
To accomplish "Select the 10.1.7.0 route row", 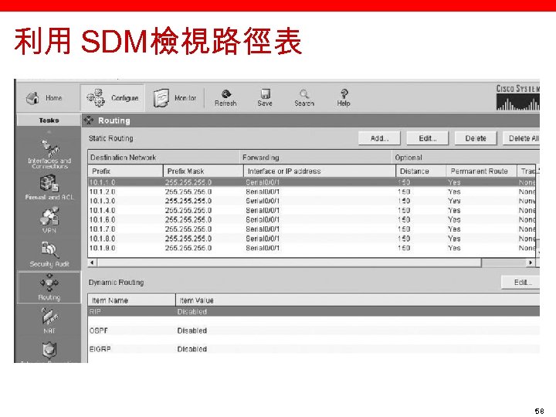I will click(x=312, y=229).
